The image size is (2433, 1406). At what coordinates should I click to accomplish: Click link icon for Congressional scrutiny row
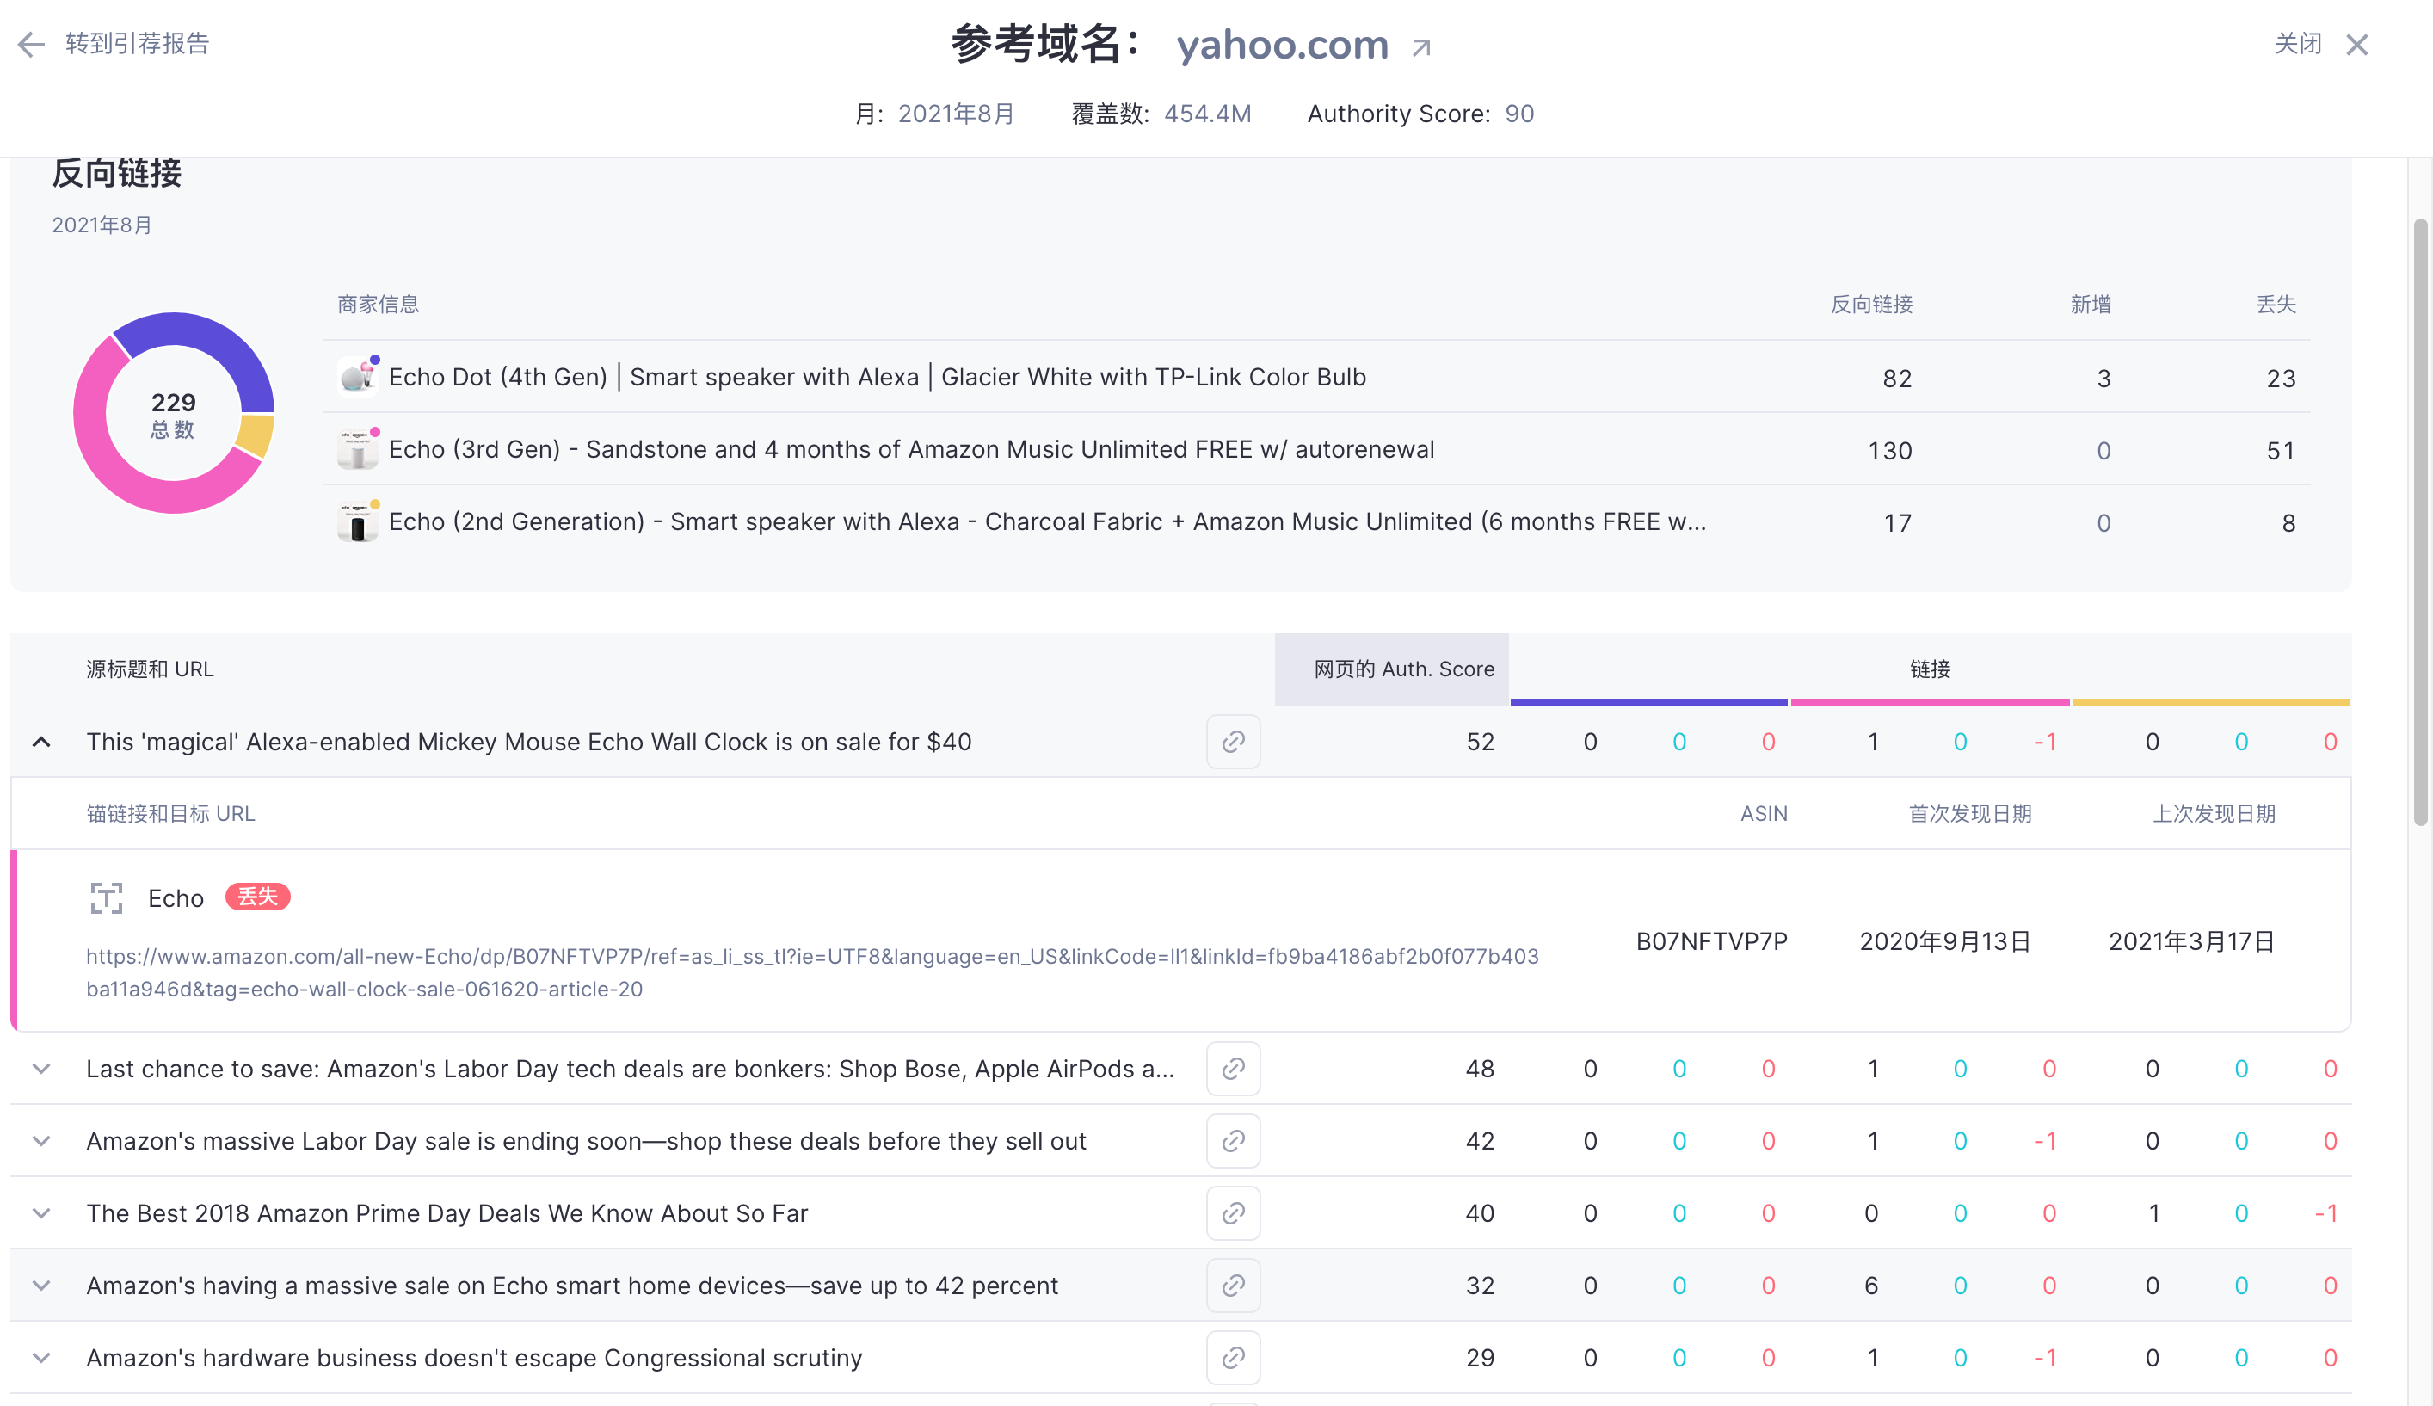pyautogui.click(x=1233, y=1358)
